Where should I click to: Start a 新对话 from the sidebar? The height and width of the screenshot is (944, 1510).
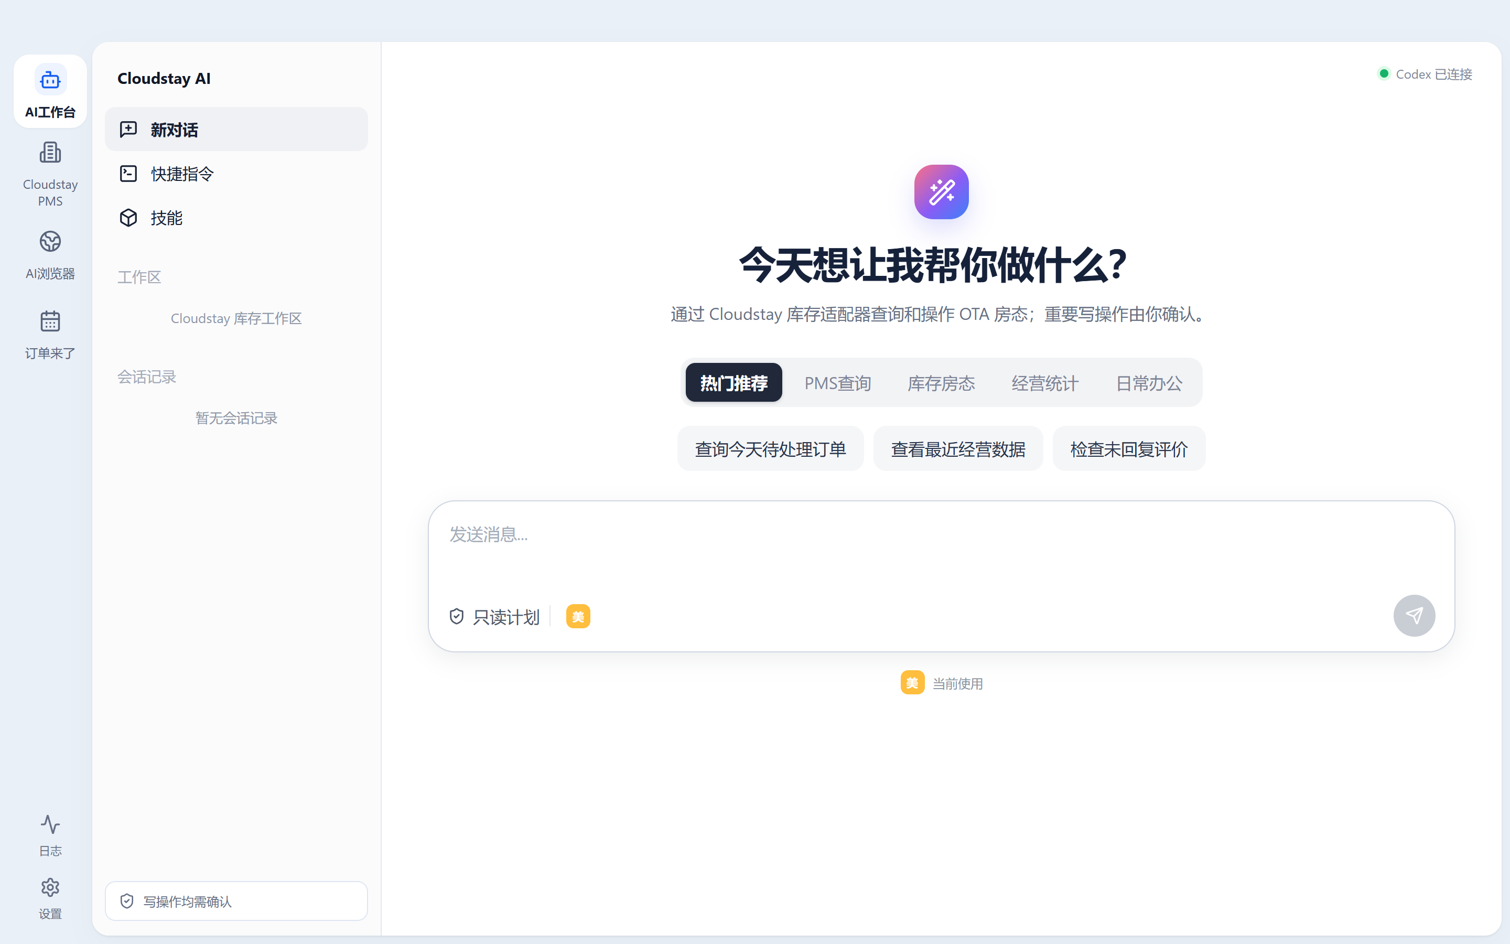pyautogui.click(x=236, y=129)
